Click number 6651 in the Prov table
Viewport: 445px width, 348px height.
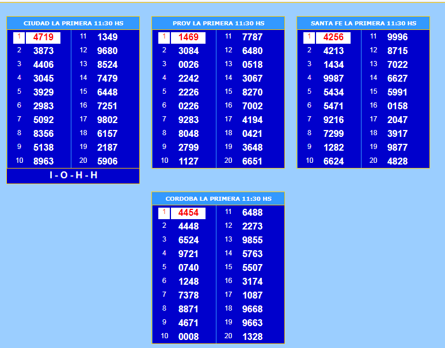pyautogui.click(x=252, y=162)
